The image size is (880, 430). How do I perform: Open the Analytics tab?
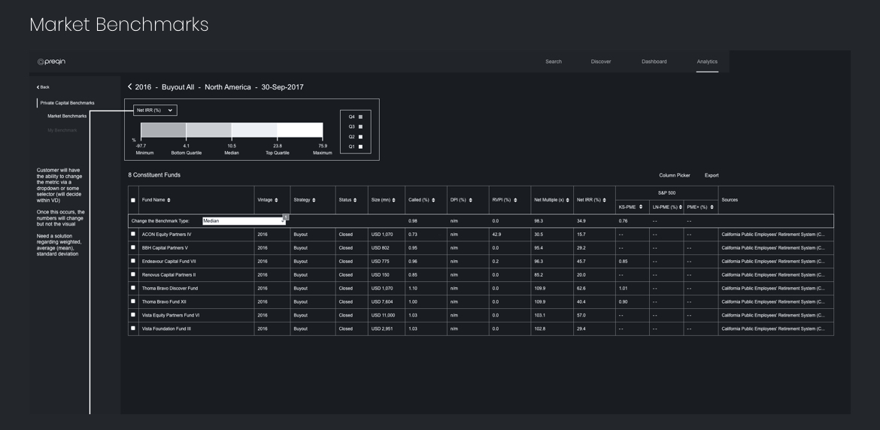[707, 62]
